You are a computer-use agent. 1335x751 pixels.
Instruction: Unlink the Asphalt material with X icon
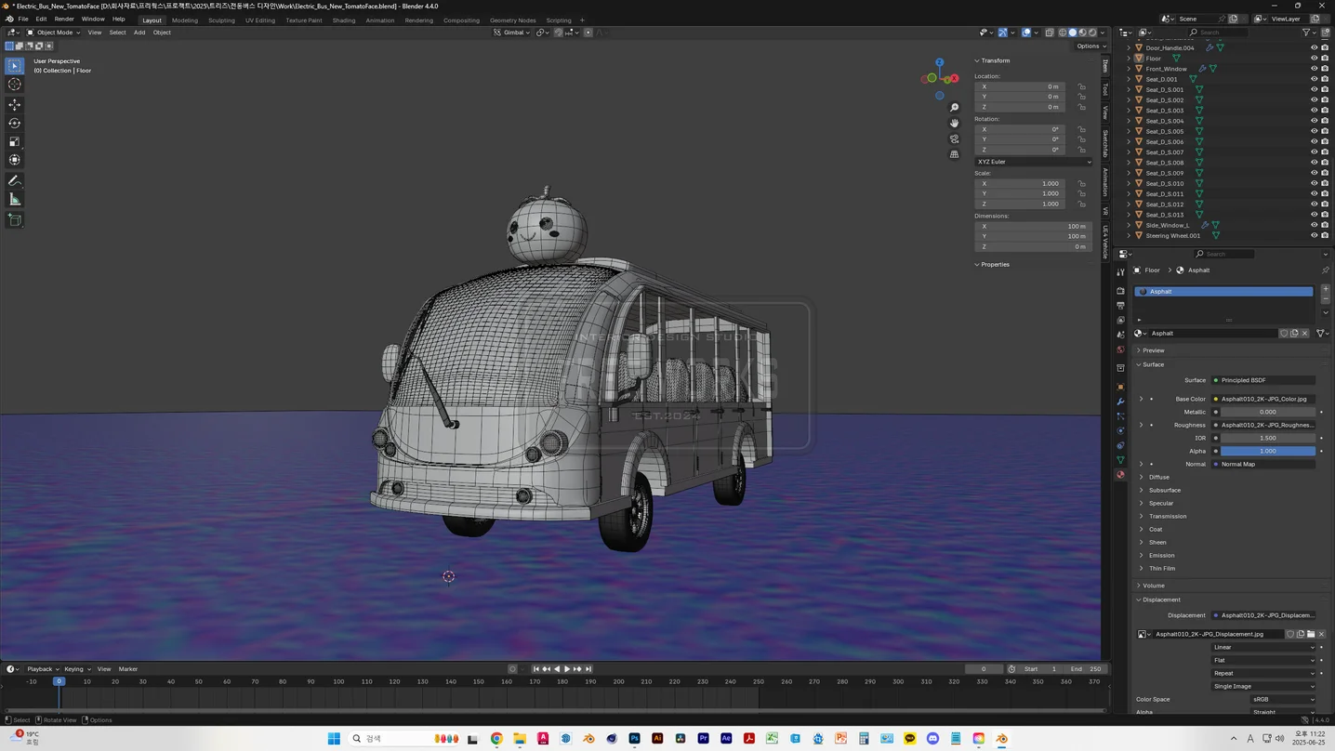(1304, 334)
